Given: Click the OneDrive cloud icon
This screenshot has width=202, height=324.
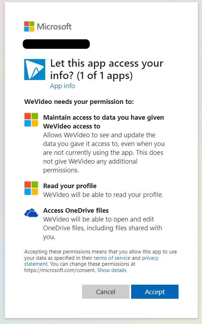Looking at the screenshot, I should (x=31, y=213).
